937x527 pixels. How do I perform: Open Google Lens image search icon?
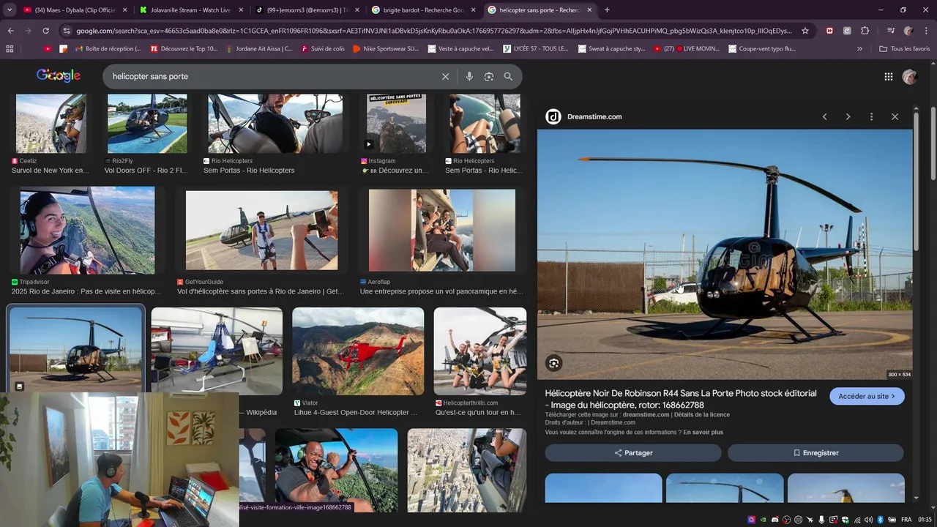click(489, 76)
